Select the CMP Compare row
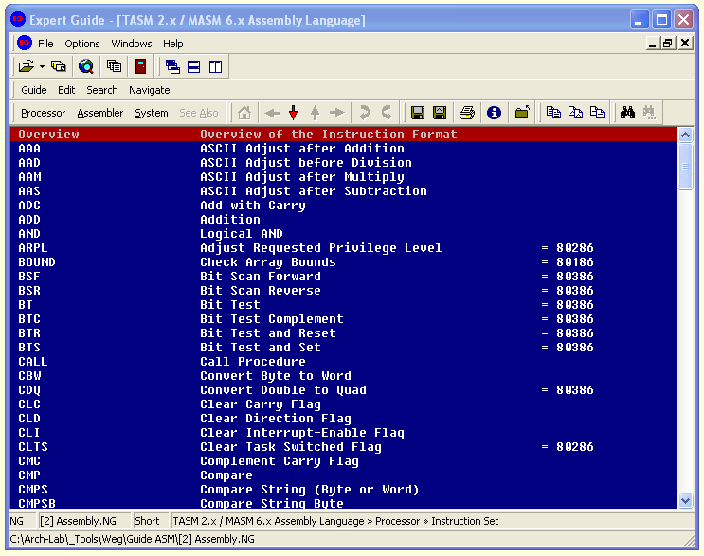Screen dimensions: 704x556 pyautogui.click(x=343, y=475)
